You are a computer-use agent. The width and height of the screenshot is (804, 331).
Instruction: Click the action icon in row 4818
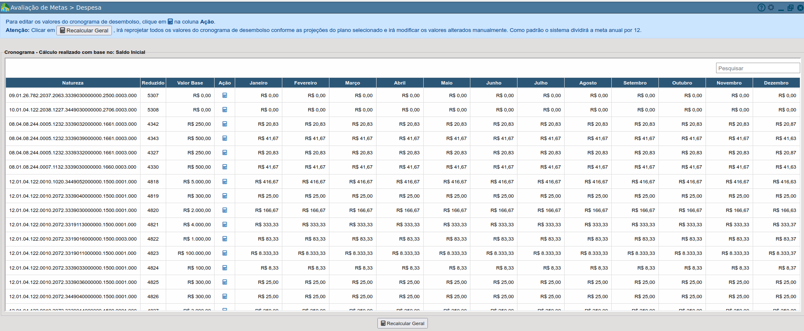pos(225,182)
